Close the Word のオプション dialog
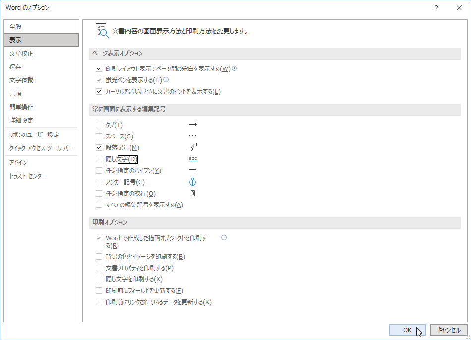Image resolution: width=471 pixels, height=340 pixels. point(459,8)
